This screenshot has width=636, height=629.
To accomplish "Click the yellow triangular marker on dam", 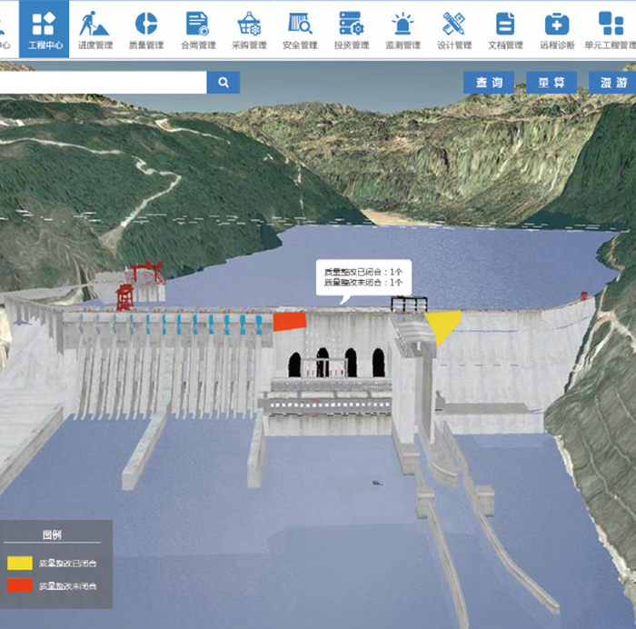I will [x=443, y=324].
